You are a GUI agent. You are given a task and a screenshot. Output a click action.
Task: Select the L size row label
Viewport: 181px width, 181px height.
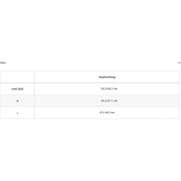[17, 113]
